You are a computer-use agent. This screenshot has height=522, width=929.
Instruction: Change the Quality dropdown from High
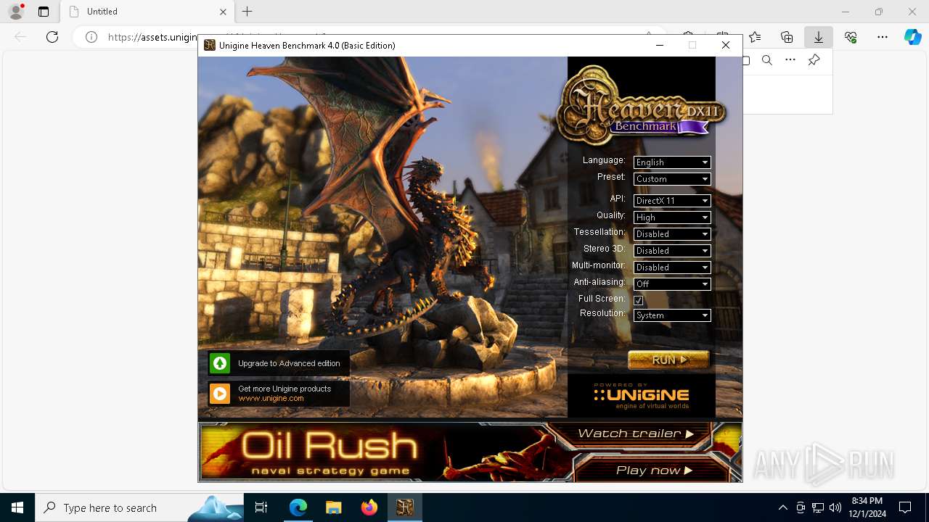(x=671, y=217)
